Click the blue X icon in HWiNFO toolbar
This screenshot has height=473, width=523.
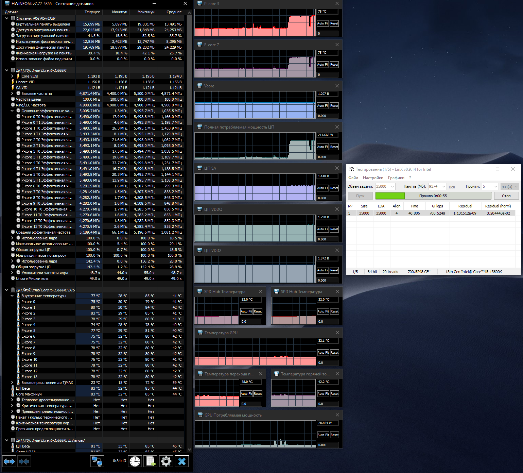pyautogui.click(x=182, y=461)
